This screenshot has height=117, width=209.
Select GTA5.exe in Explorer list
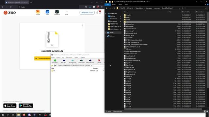tap(129, 49)
